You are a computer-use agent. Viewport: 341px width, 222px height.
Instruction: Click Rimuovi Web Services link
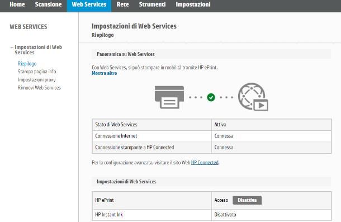coord(39,88)
